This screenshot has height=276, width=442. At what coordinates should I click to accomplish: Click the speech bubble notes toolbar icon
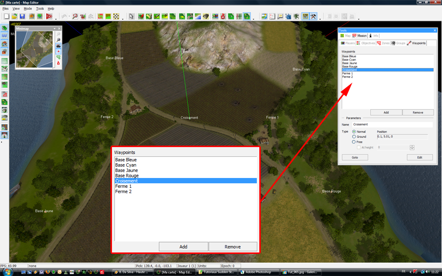280,16
